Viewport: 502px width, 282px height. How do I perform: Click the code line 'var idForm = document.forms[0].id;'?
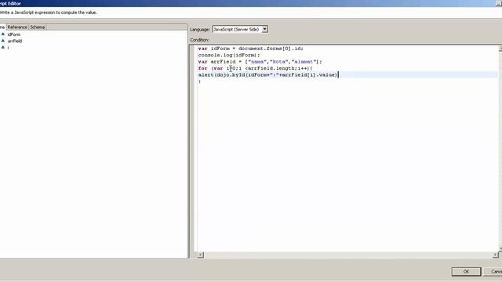coord(251,49)
